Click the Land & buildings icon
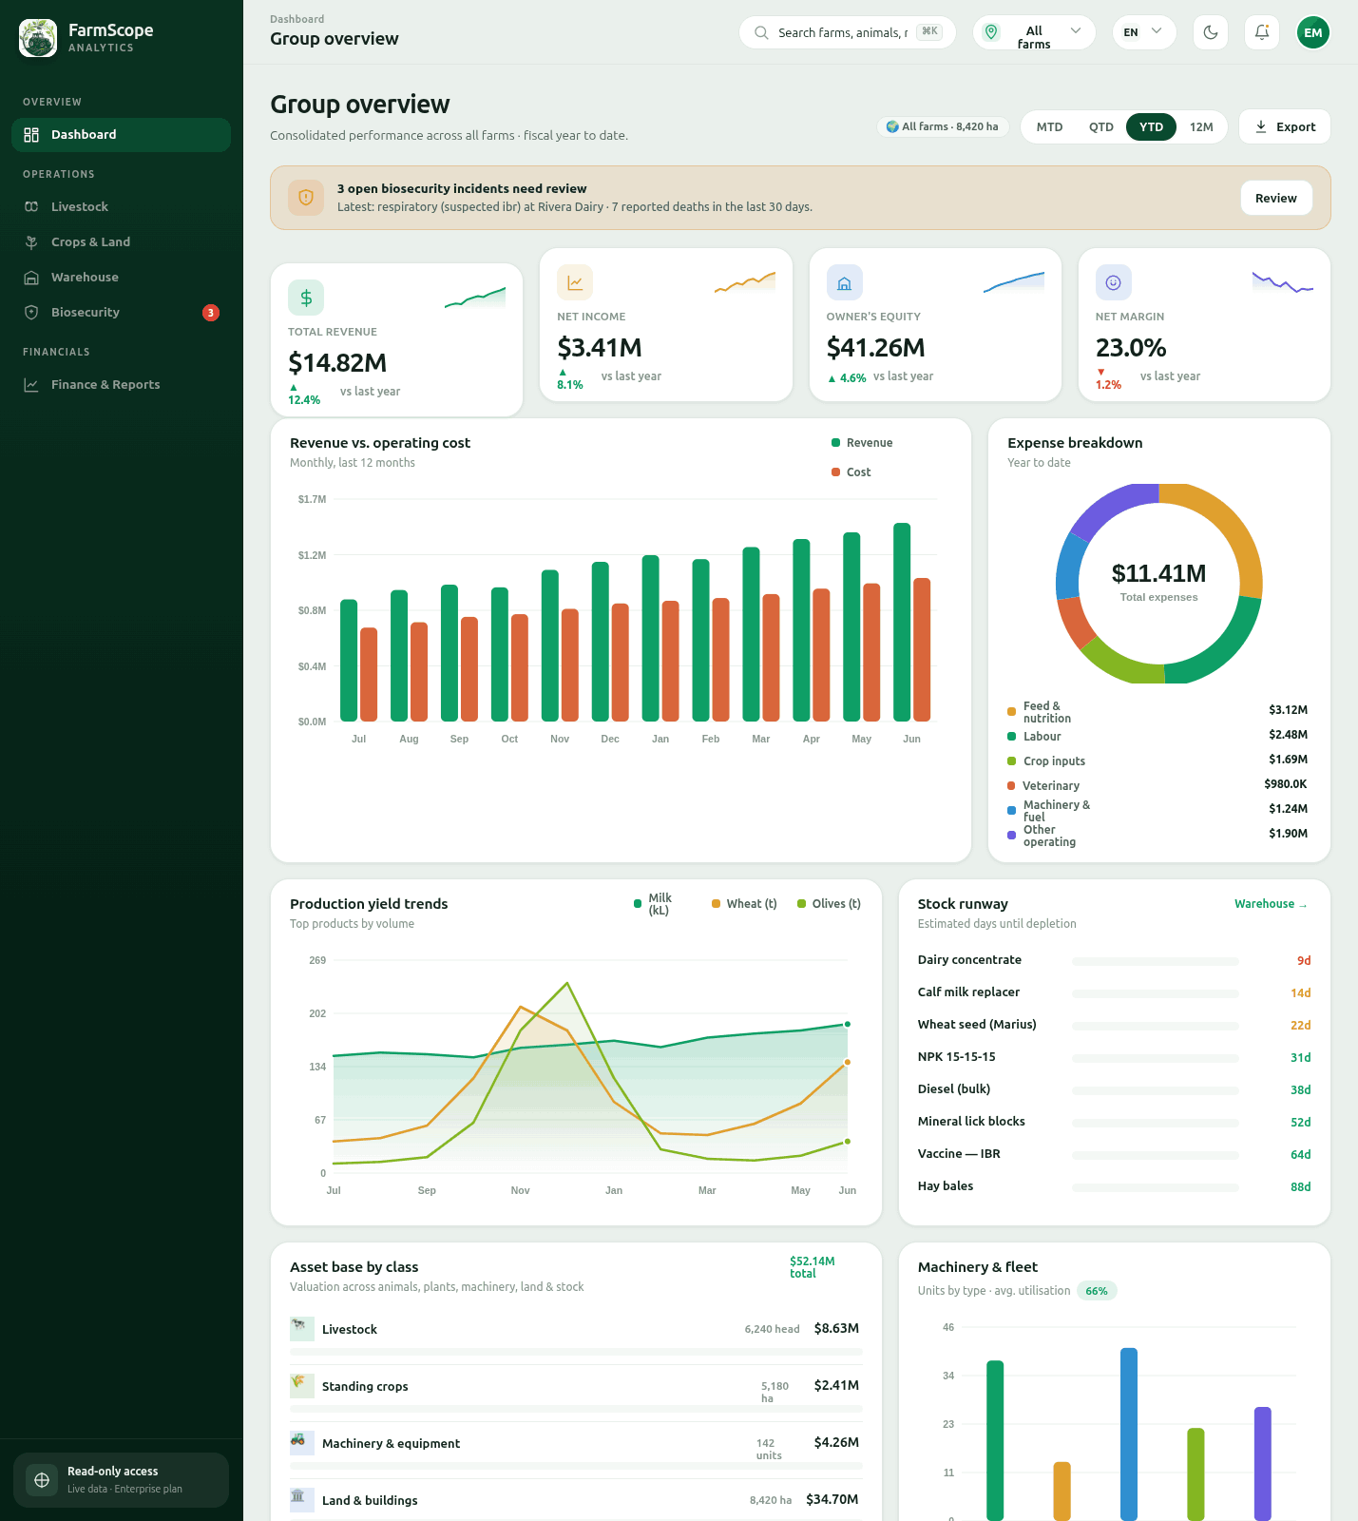The height and width of the screenshot is (1521, 1358). pyautogui.click(x=302, y=1500)
